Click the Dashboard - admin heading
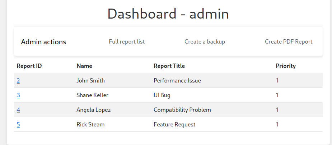The height and width of the screenshot is (145, 332). (168, 14)
